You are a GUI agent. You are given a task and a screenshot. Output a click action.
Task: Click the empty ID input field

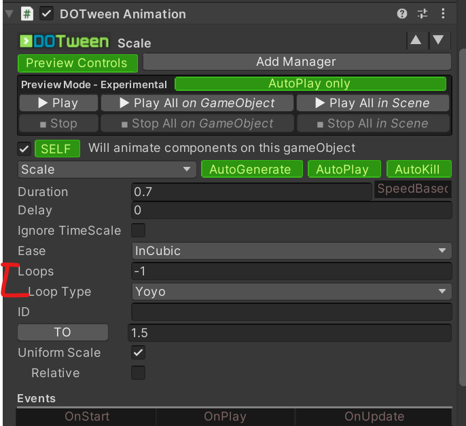click(x=291, y=311)
